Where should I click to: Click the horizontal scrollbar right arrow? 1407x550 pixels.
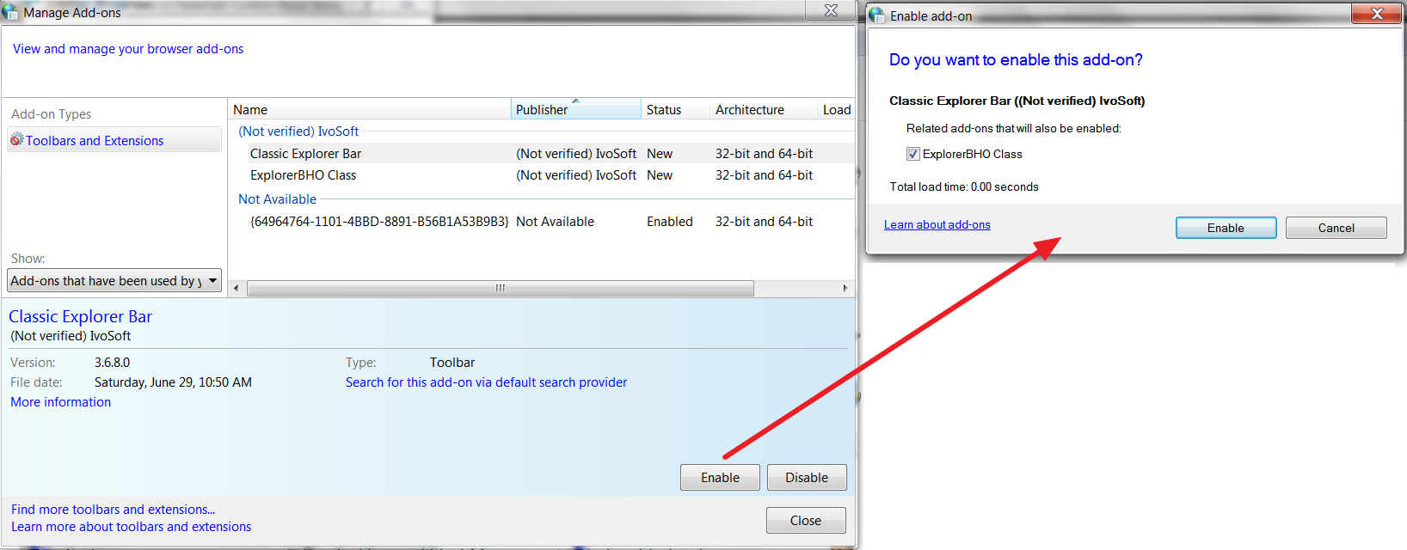click(x=845, y=288)
